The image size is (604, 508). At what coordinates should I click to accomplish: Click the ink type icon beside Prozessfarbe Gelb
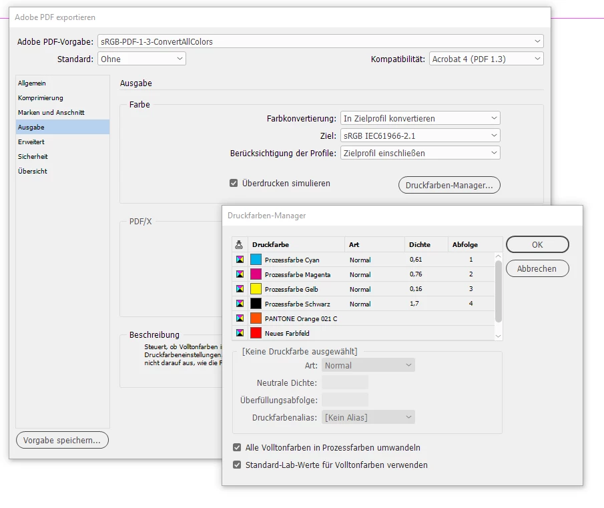(240, 289)
